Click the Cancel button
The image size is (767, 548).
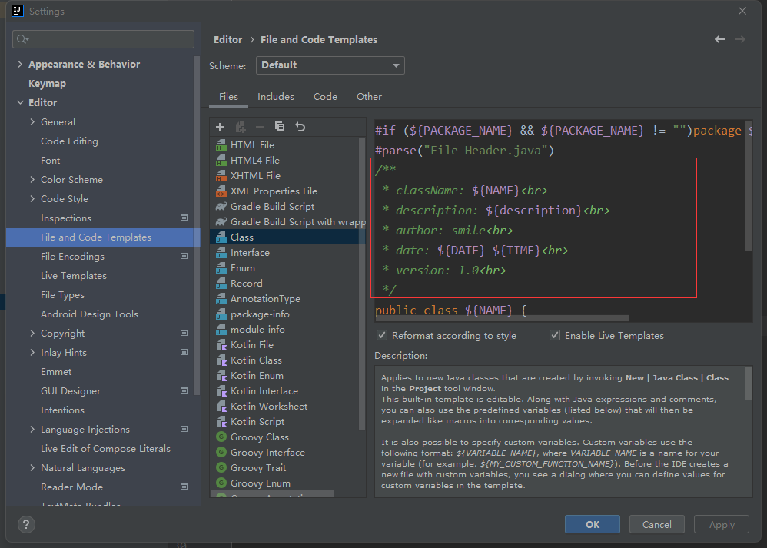pyautogui.click(x=657, y=524)
